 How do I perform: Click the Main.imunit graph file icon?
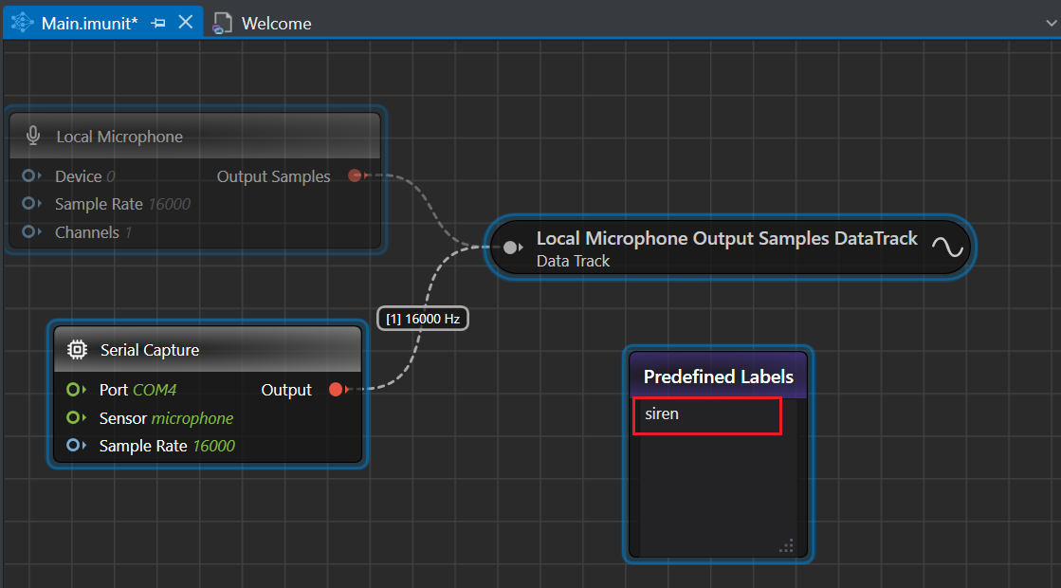click(23, 23)
